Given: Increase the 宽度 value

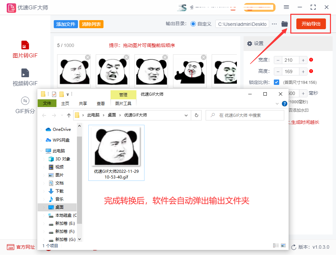Looking at the screenshot, I should [303, 60].
